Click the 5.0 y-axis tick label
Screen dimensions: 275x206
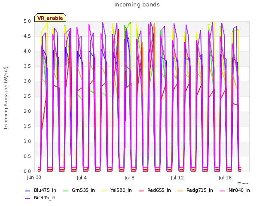[27, 21]
